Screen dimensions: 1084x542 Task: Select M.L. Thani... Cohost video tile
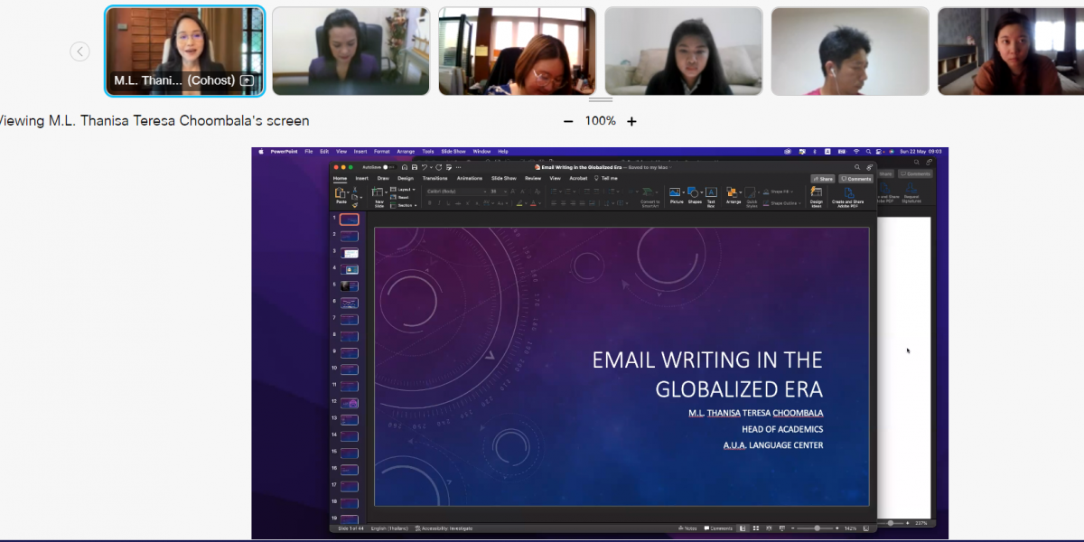pyautogui.click(x=185, y=51)
